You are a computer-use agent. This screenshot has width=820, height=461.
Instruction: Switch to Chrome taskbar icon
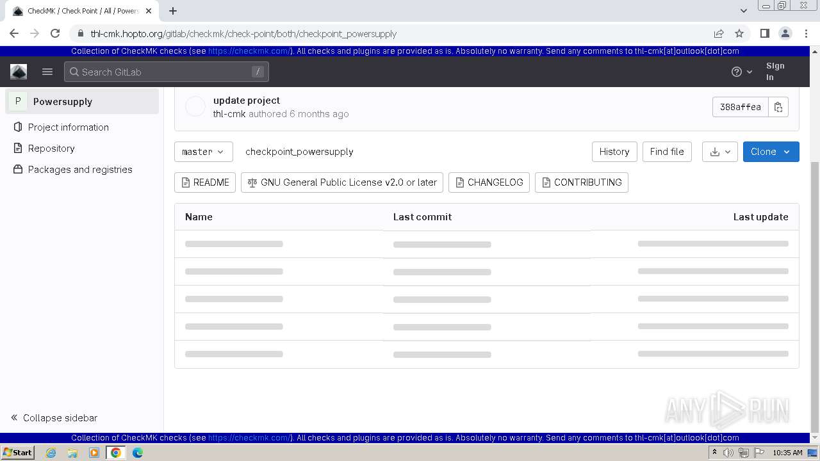(116, 453)
